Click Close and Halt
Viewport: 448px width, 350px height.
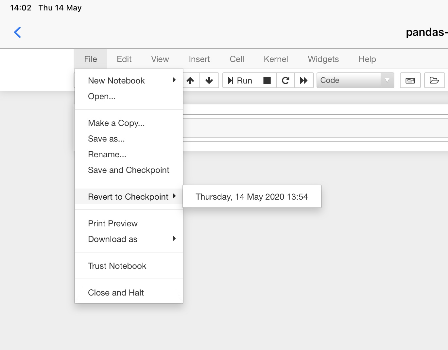[x=116, y=293]
